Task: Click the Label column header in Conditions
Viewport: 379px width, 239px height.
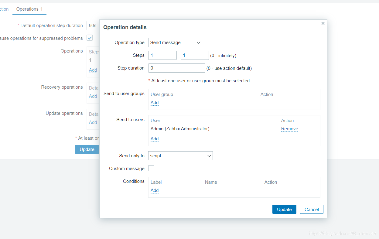Action: click(156, 182)
